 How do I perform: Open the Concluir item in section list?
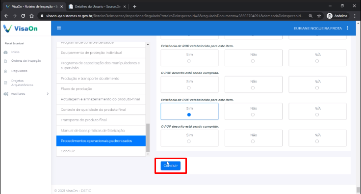pyautogui.click(x=101, y=151)
